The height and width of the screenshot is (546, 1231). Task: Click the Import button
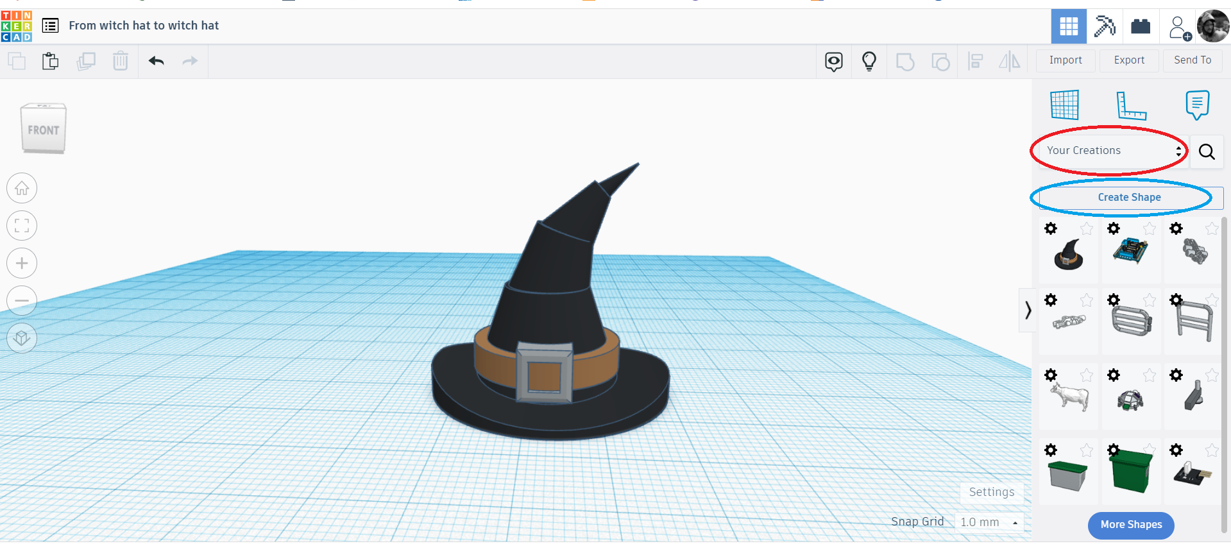point(1065,60)
